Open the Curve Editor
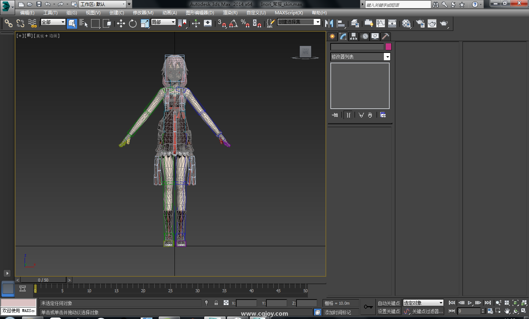 point(381,24)
